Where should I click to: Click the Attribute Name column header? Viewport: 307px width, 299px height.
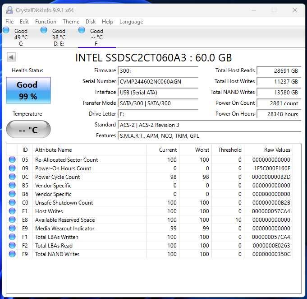pos(89,150)
